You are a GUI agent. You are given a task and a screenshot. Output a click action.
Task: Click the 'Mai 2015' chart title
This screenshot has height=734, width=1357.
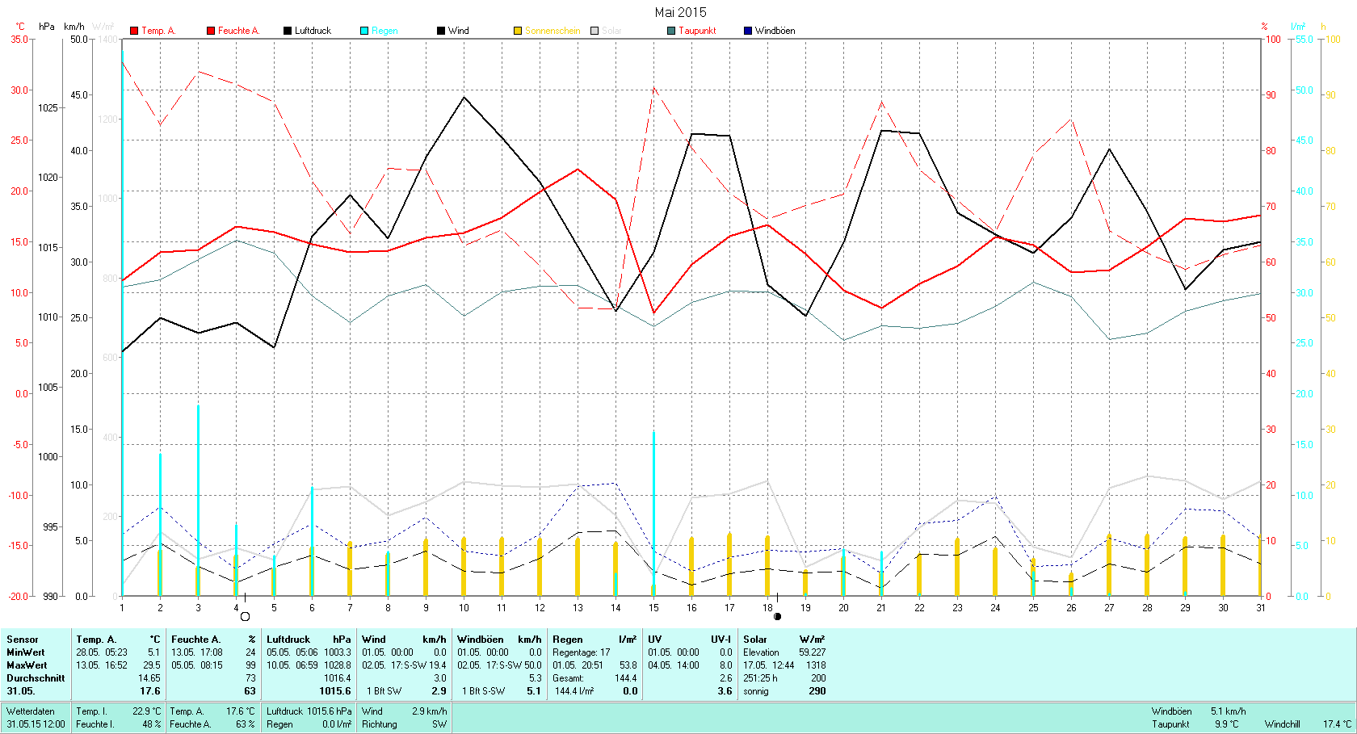pyautogui.click(x=680, y=12)
